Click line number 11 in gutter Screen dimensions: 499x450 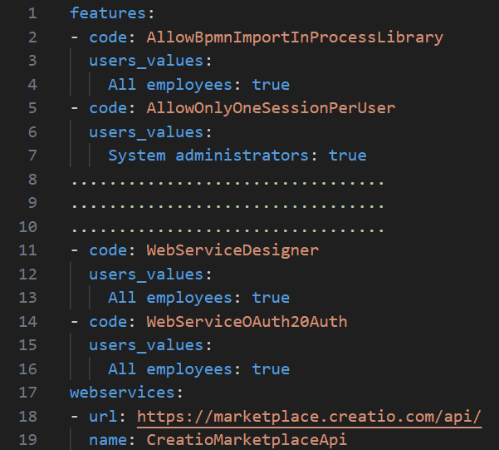[x=28, y=250]
